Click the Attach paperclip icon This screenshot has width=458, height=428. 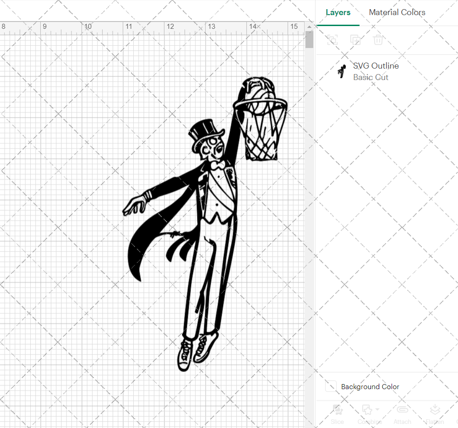pyautogui.click(x=402, y=410)
